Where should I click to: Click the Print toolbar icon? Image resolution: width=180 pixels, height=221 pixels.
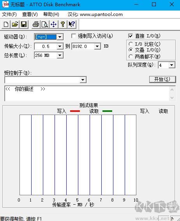point(36,24)
